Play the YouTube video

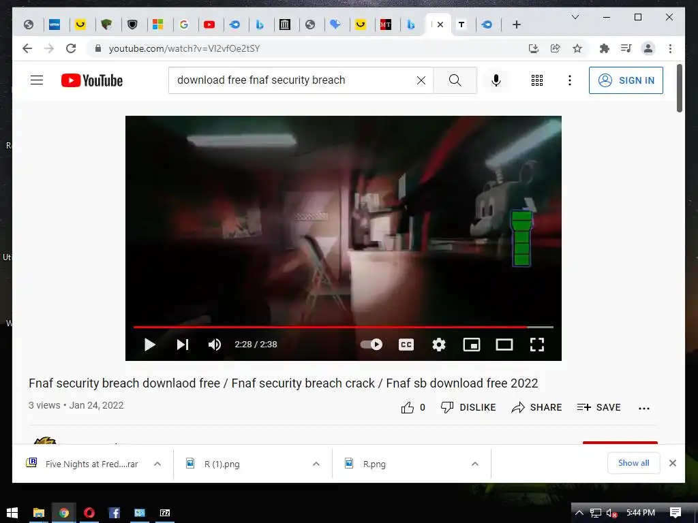point(149,345)
